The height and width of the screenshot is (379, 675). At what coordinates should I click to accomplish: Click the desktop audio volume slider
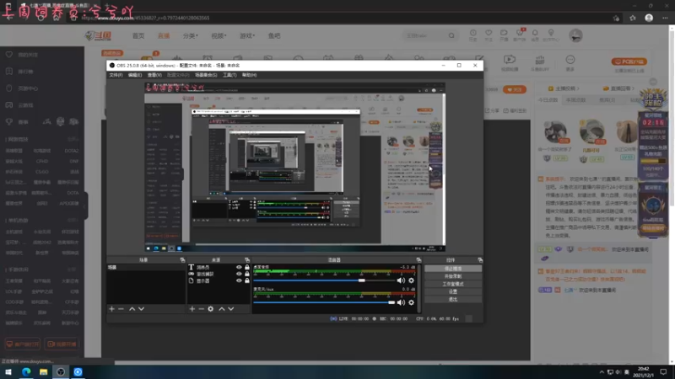tap(323, 280)
